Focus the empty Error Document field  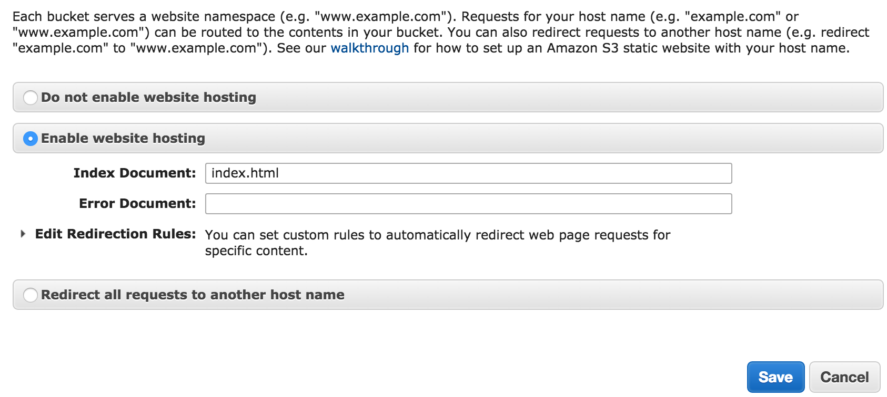point(468,204)
